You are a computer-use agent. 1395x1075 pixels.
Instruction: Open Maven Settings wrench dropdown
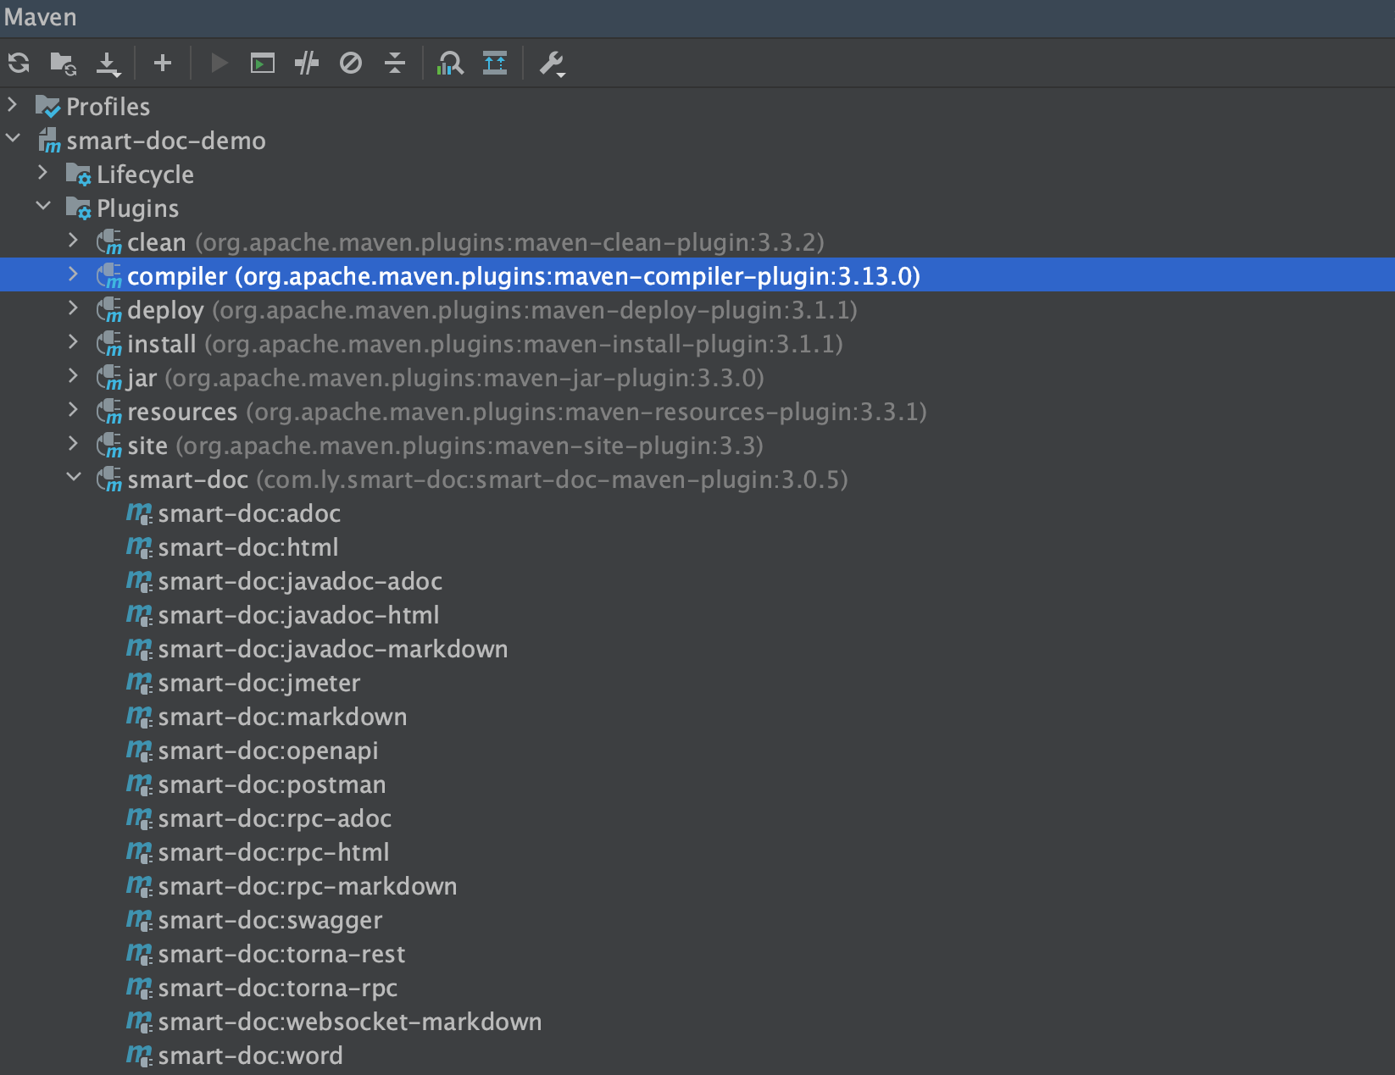pyautogui.click(x=552, y=64)
